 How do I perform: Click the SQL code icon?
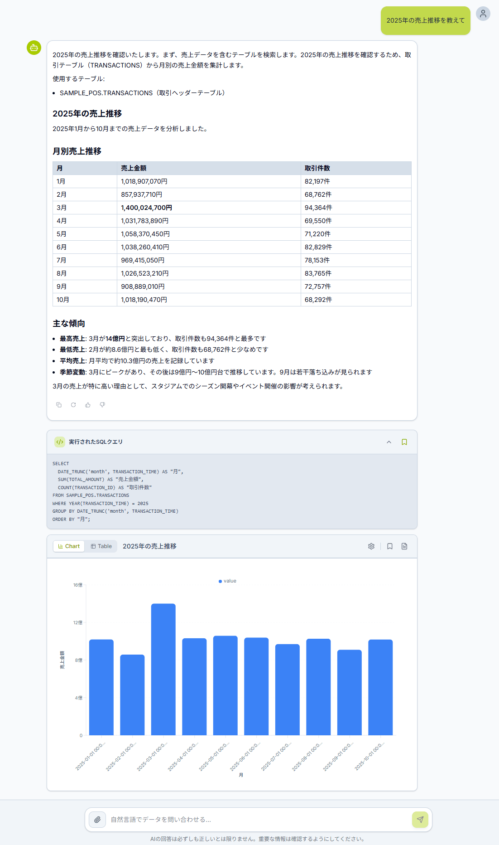coord(60,442)
